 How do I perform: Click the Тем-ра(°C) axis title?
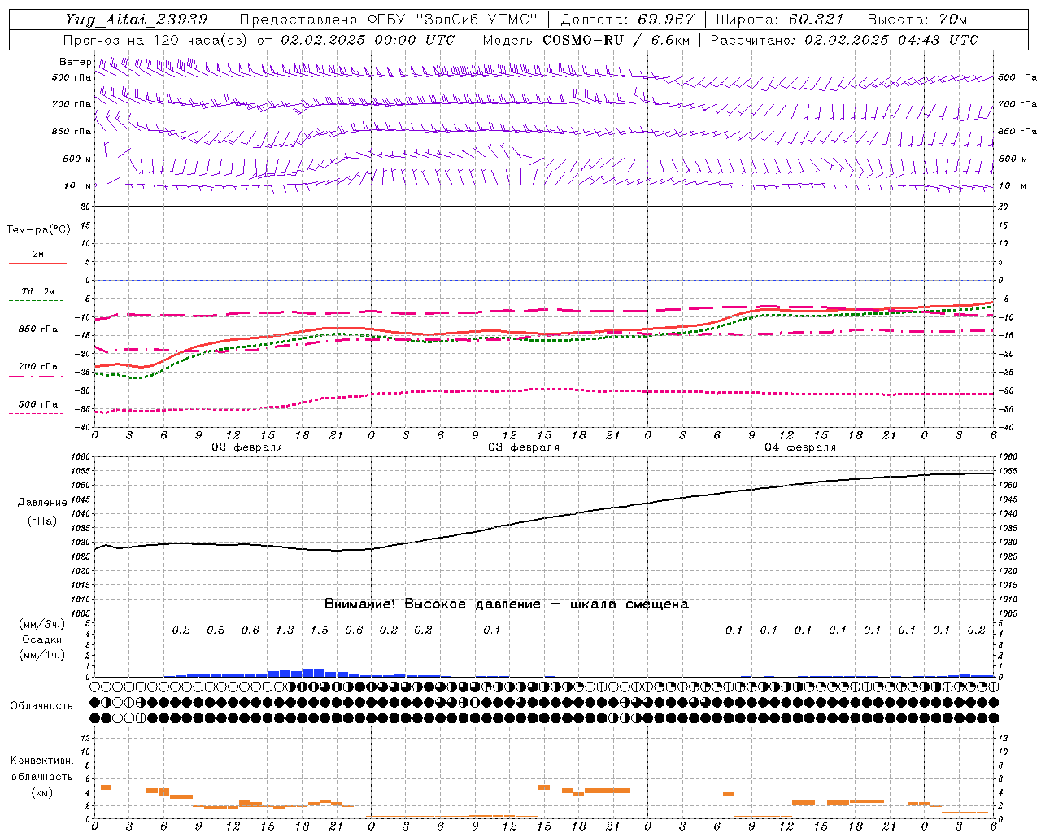(x=38, y=230)
